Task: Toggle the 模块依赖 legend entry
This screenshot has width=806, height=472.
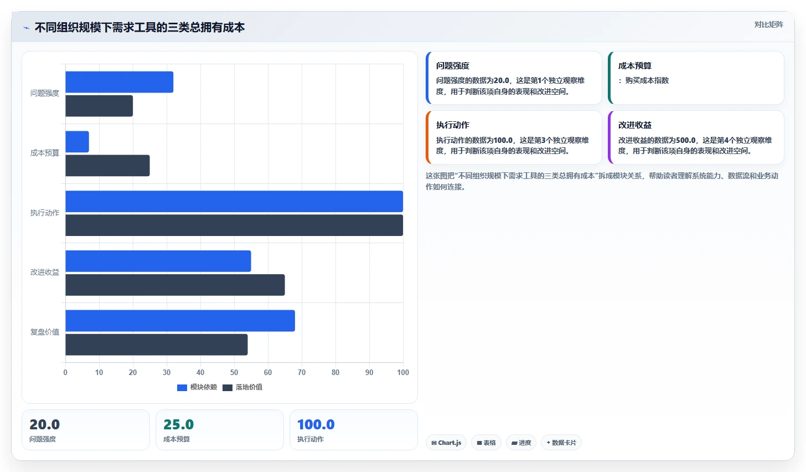Action: 197,387
